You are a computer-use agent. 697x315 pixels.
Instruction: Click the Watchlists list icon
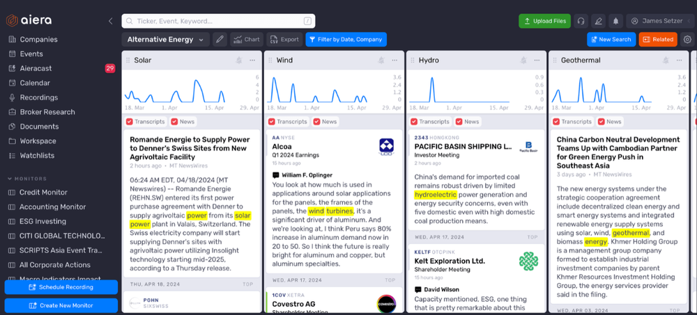click(12, 156)
